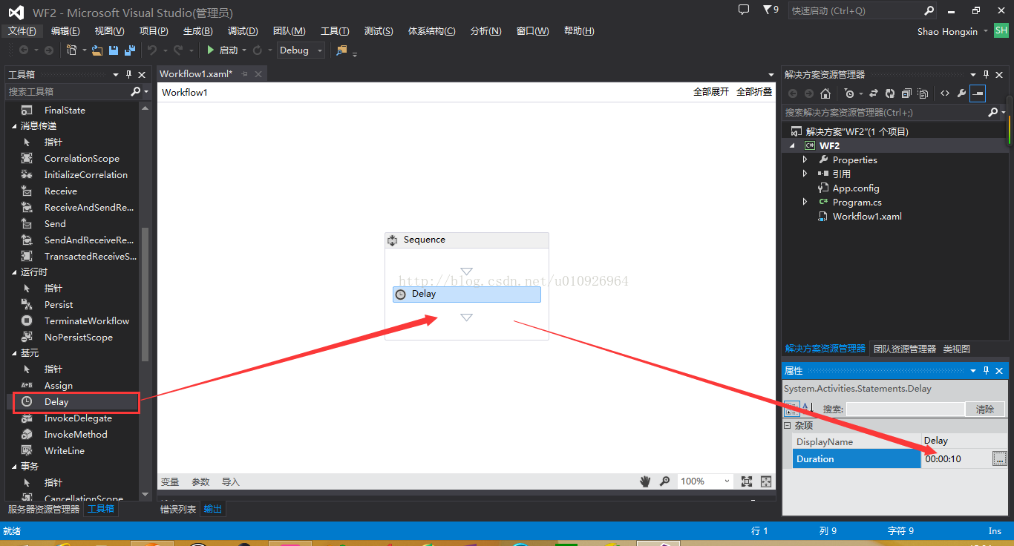Image resolution: width=1014 pixels, height=546 pixels.
Task: Click the designer zoom magnifier icon
Action: [x=664, y=481]
